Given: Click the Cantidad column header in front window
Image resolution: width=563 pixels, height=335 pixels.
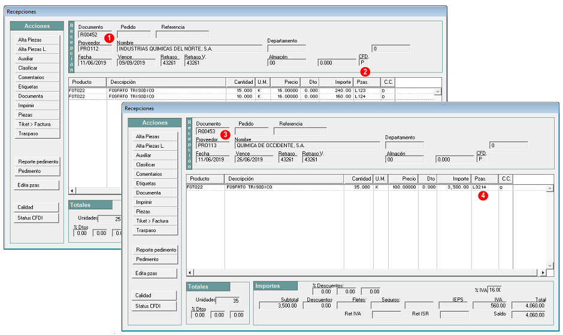Looking at the screenshot, I should [359, 179].
